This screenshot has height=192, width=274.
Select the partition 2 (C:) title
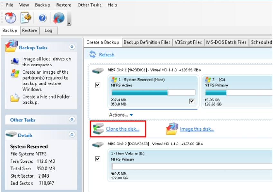click(x=219, y=80)
